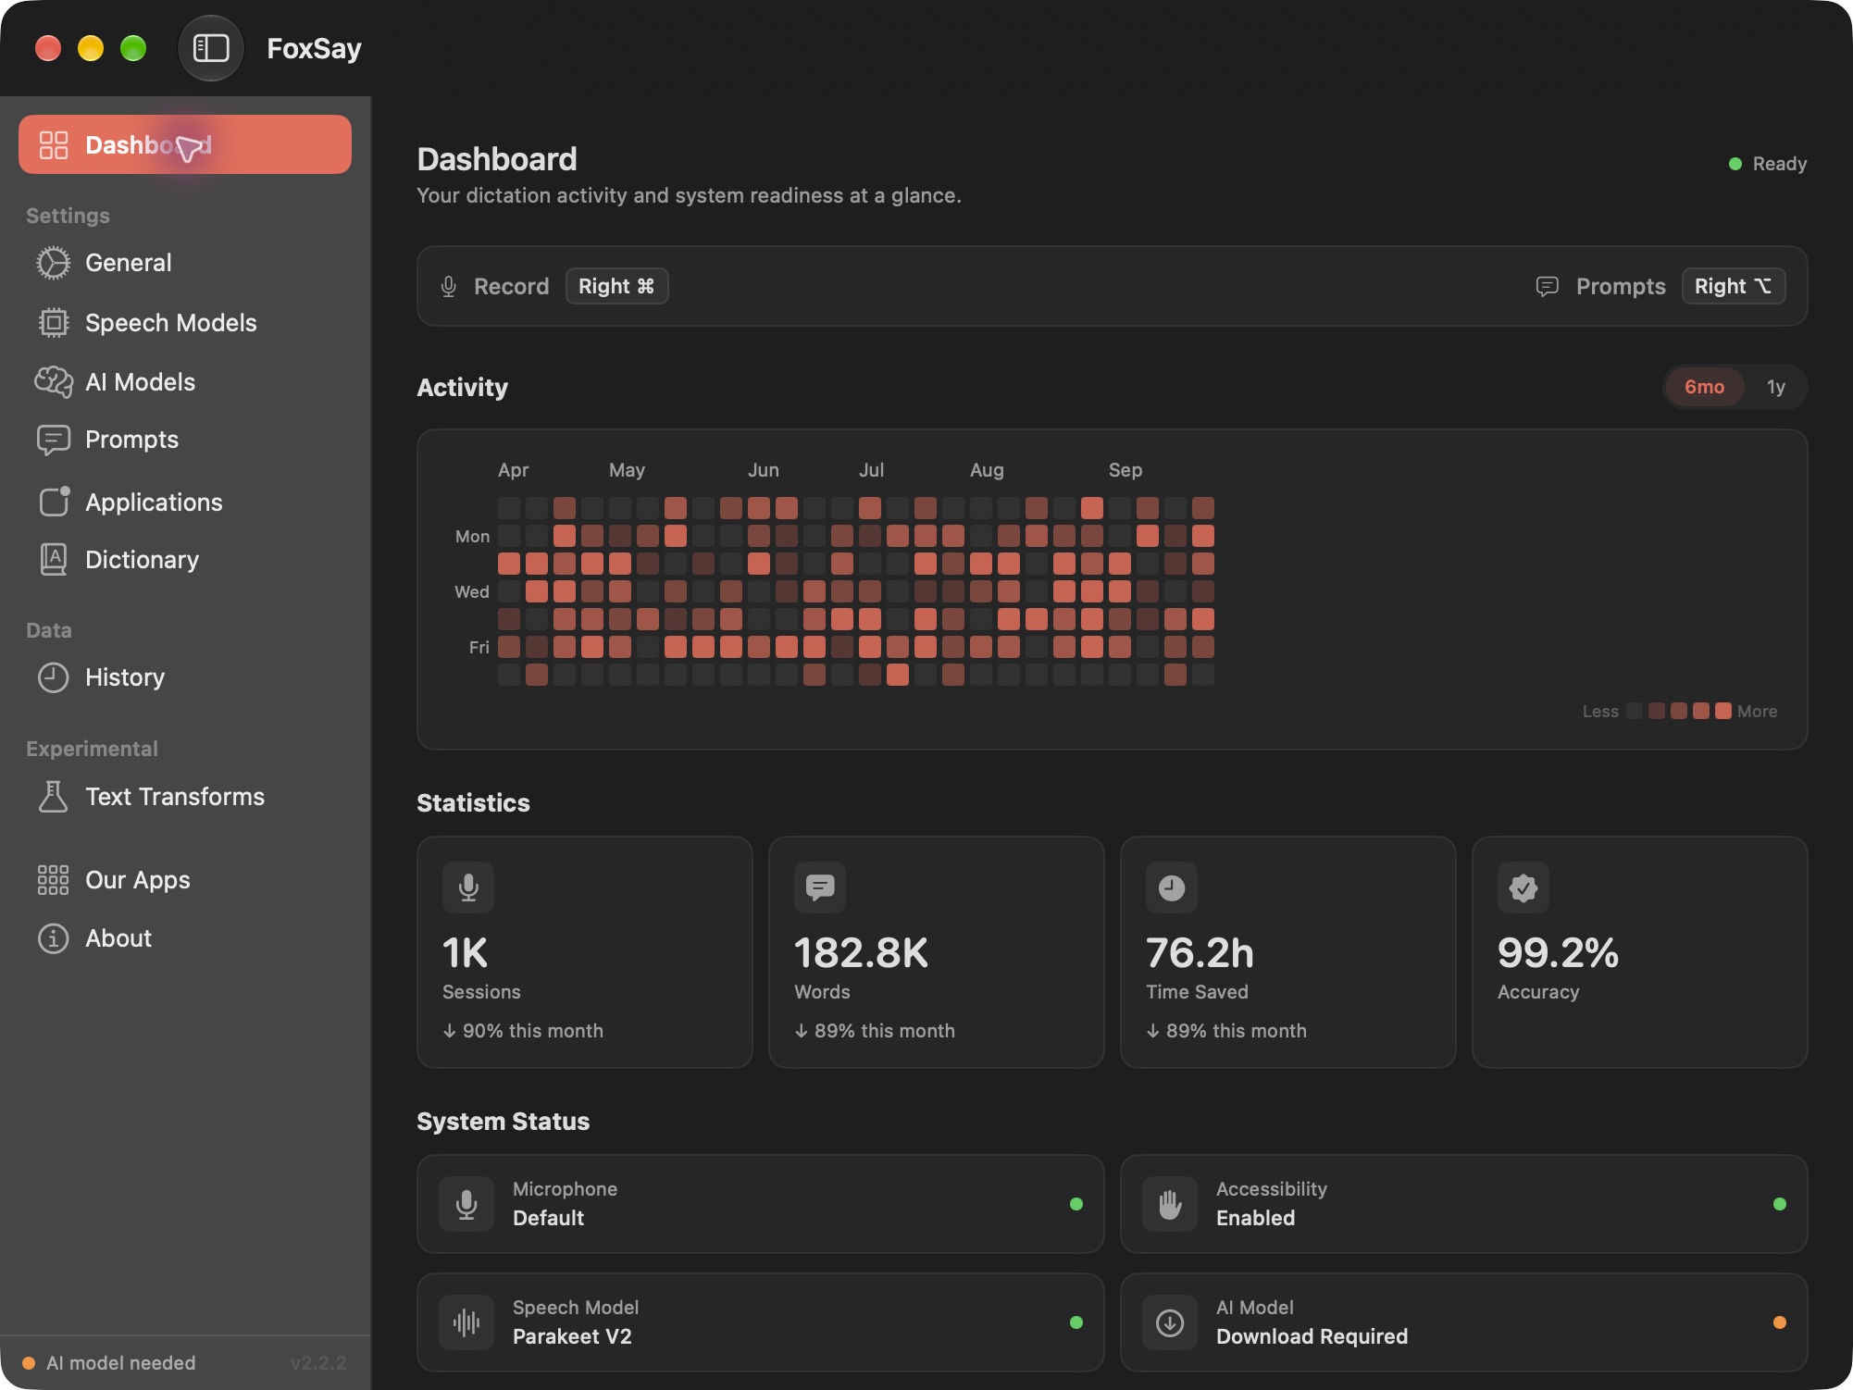Click the '99.2%' Accuracy value
Screen dimensions: 1853x1390
[x=1558, y=953]
